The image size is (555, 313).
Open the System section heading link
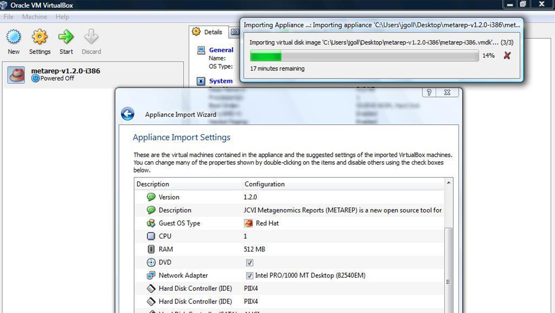point(220,81)
